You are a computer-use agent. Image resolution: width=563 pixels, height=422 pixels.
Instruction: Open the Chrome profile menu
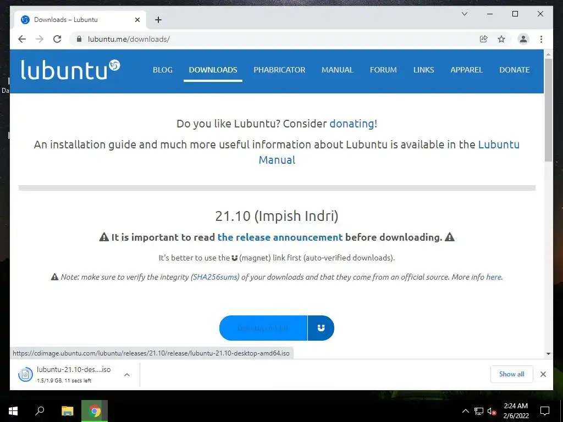point(523,39)
